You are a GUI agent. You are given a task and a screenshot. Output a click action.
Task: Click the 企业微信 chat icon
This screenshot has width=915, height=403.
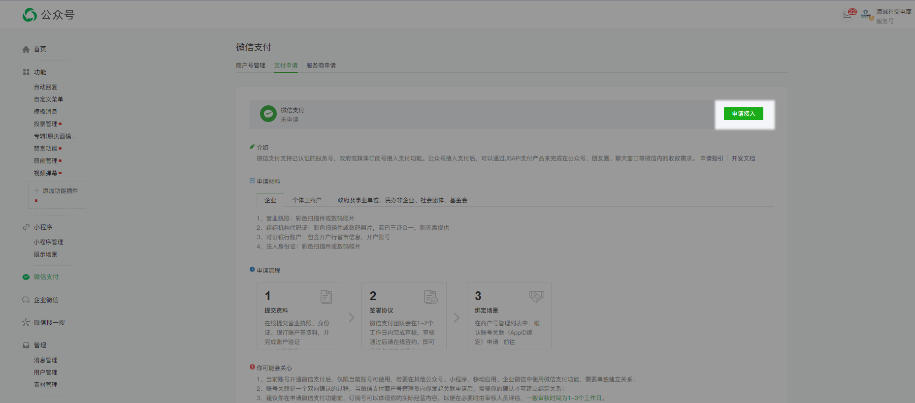point(26,300)
